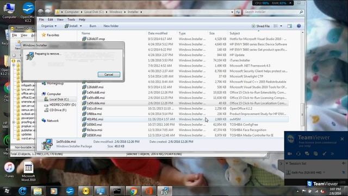This screenshot has width=348, height=196.
Task: Open the Office taskbar icon
Action: 149,191
